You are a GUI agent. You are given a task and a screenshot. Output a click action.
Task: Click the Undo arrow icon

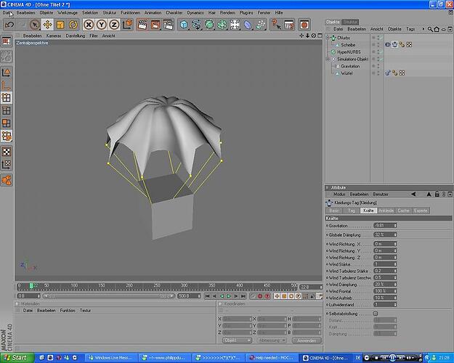tap(9, 25)
